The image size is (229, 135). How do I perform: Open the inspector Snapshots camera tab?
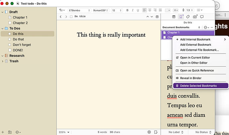click(195, 17)
